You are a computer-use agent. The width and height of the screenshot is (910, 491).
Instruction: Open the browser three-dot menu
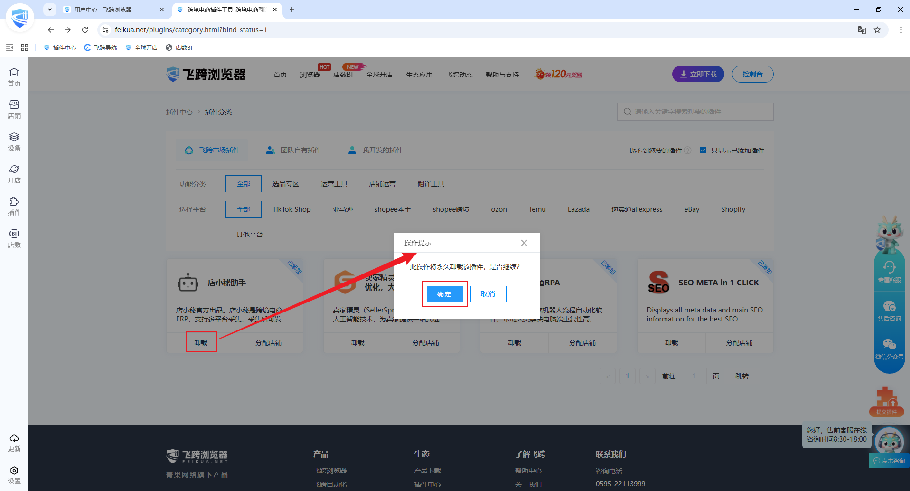pyautogui.click(x=901, y=30)
